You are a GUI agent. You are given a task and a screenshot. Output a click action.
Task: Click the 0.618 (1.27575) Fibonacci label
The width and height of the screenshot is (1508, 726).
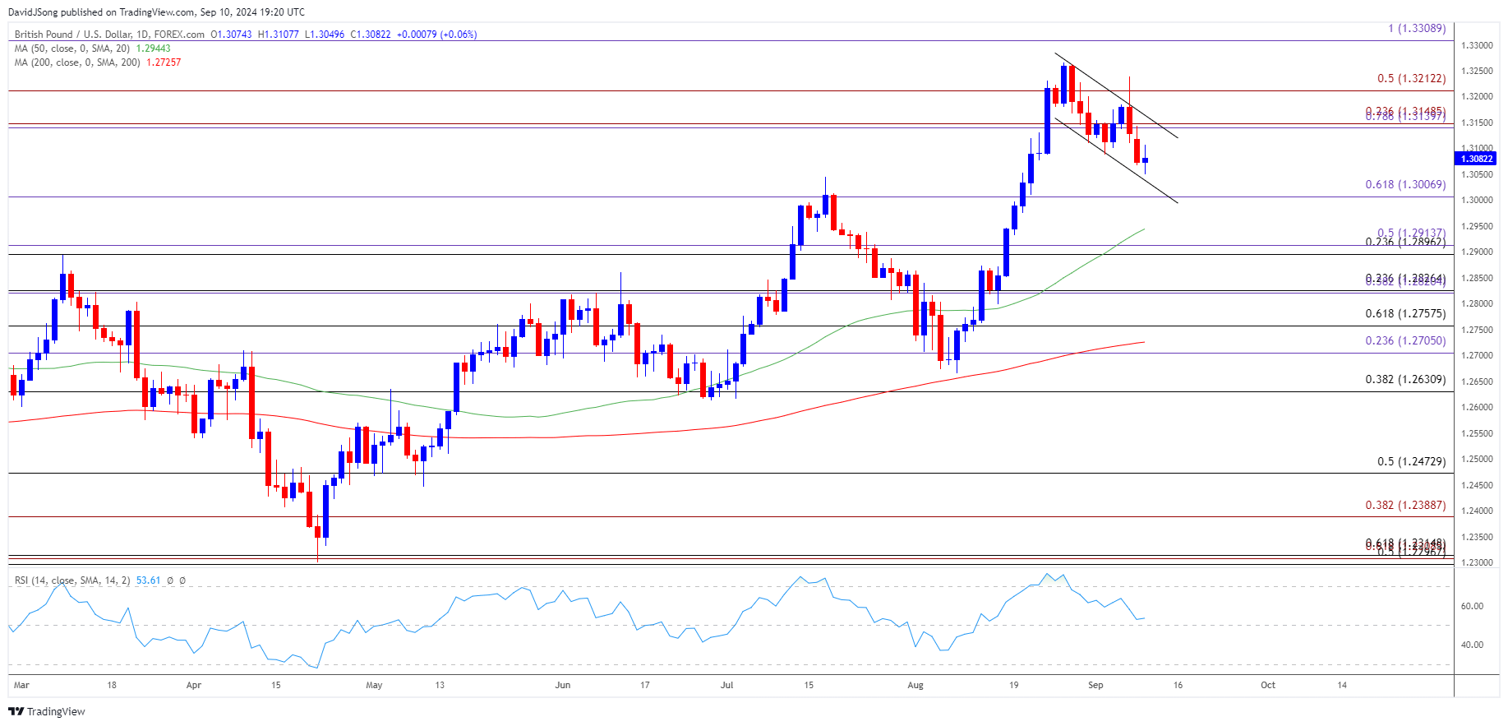point(1405,314)
